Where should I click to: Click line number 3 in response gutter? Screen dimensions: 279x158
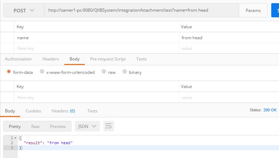click(12, 148)
